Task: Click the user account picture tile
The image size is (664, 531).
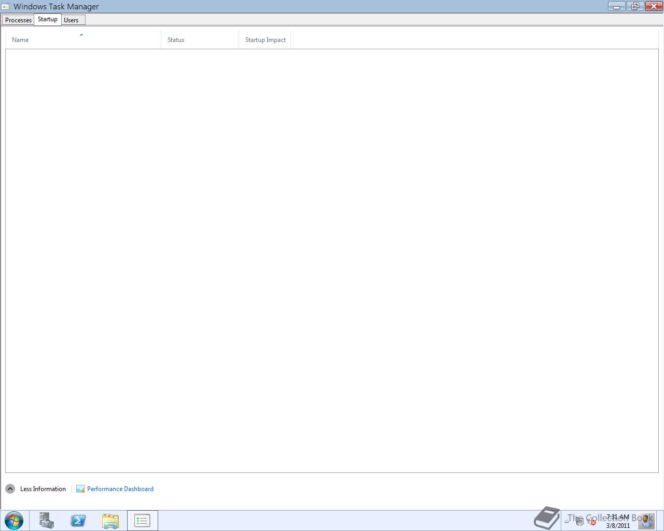Action: [646, 521]
